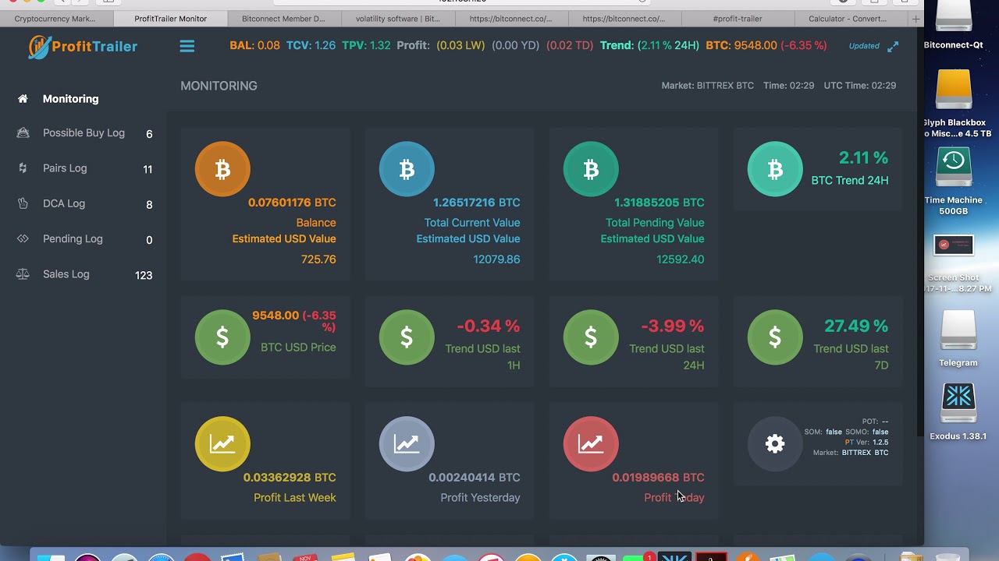Viewport: 999px width, 561px height.
Task: Open the Pending Log page
Action: pos(73,238)
